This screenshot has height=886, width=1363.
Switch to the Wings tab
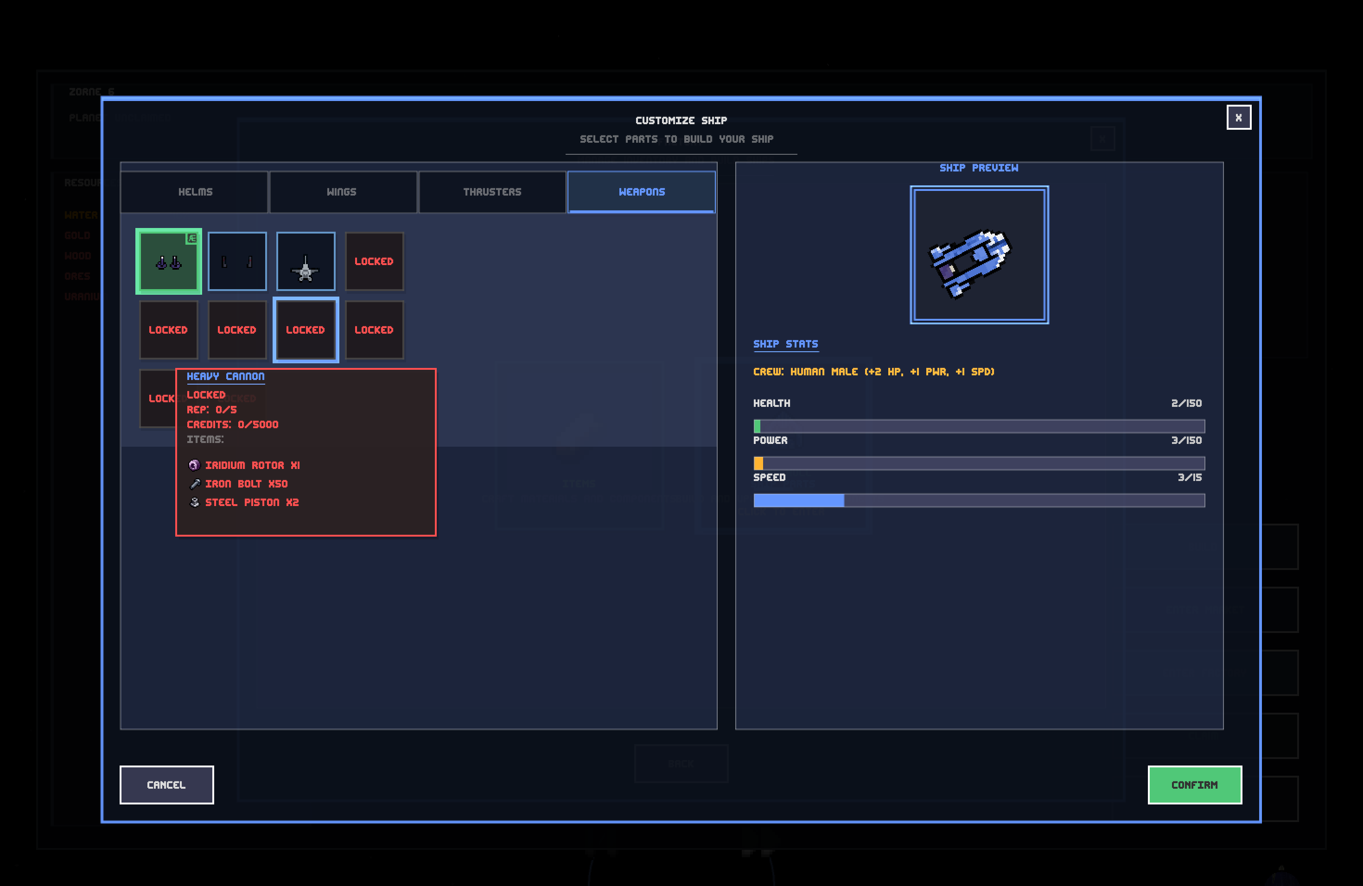tap(342, 192)
